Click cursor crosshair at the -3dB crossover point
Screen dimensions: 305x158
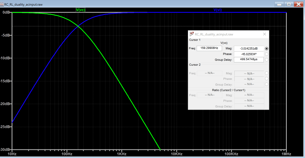coord(78,26)
